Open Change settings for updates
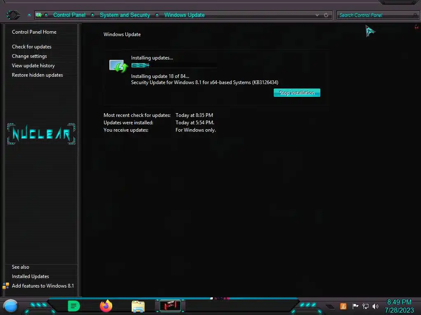421x315 pixels. tap(29, 56)
